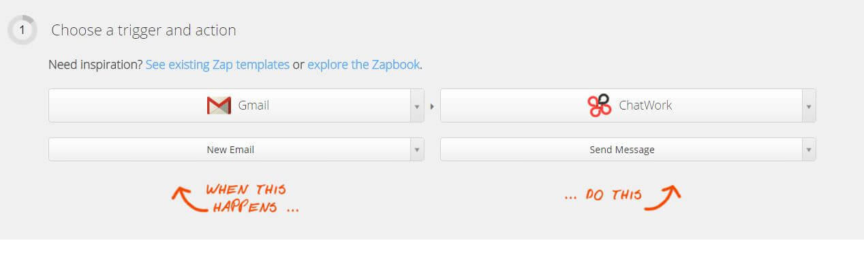
Task: Click the handwritten Do this note
Action: pos(603,195)
